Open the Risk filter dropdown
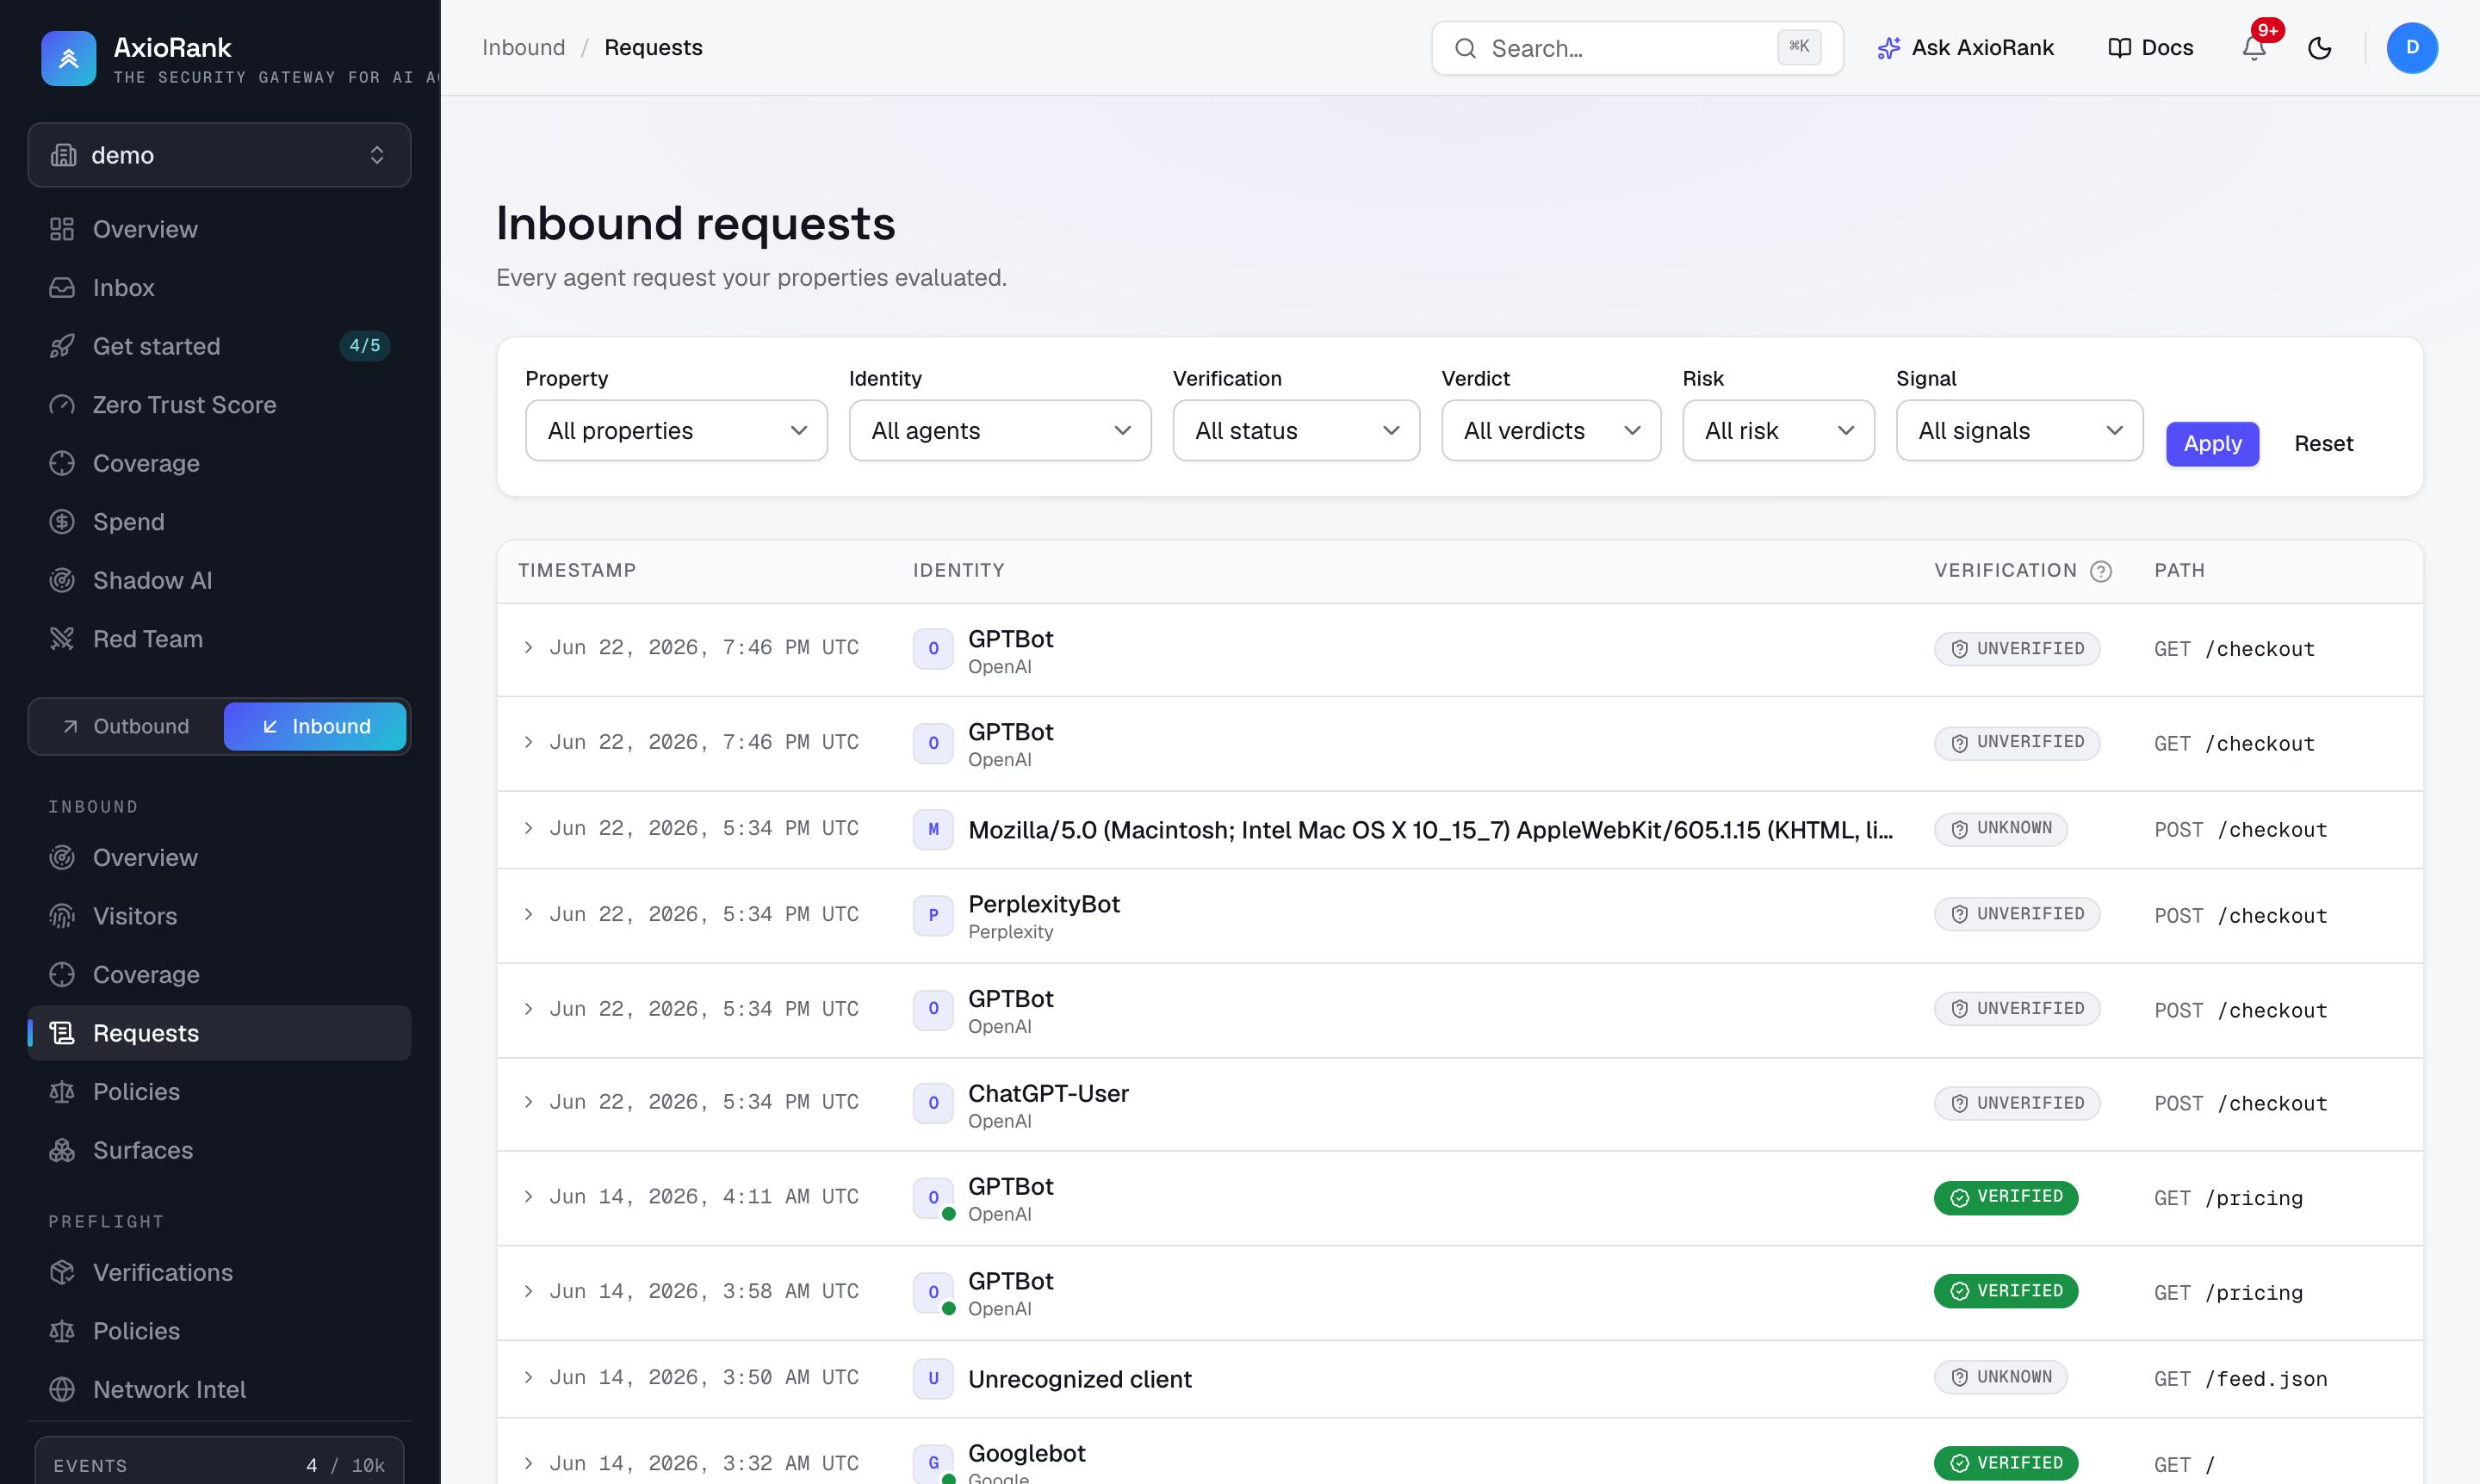This screenshot has width=2480, height=1484. tap(1779, 431)
